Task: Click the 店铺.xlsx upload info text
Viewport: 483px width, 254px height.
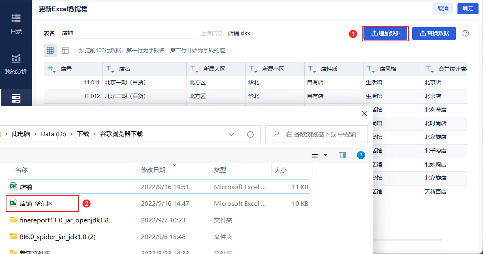Action: [x=239, y=33]
